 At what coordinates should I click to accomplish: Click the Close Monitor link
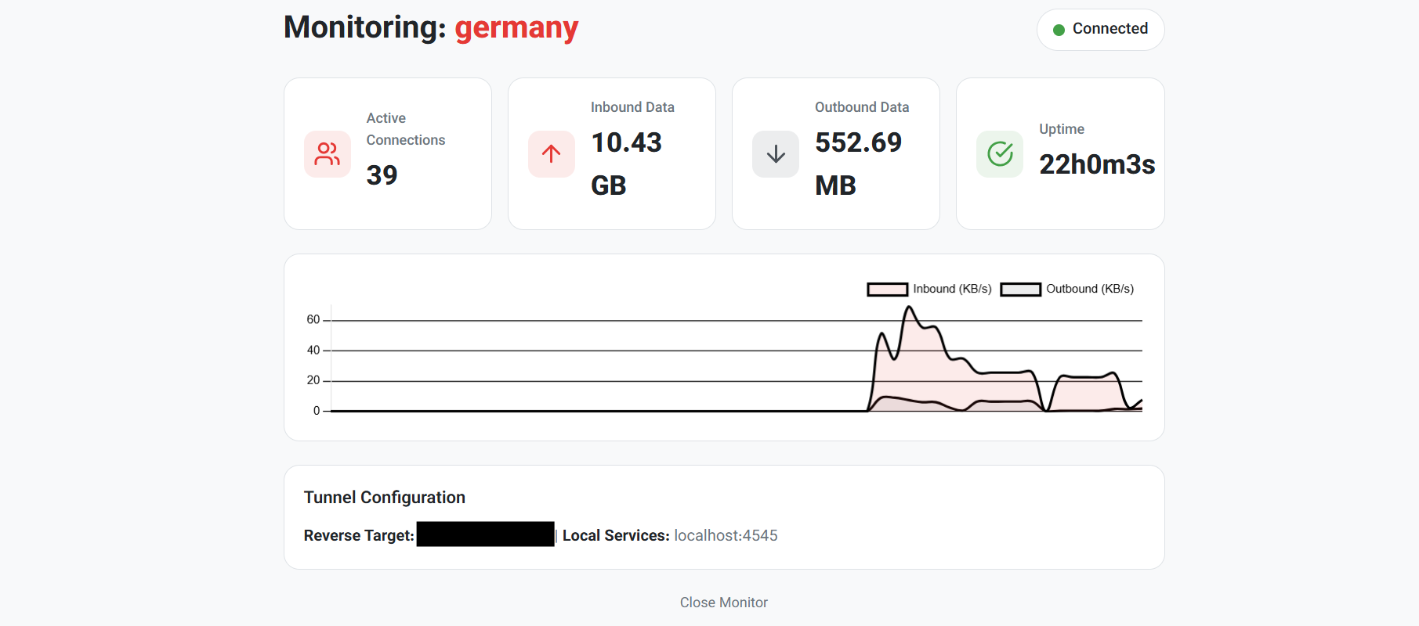724,603
